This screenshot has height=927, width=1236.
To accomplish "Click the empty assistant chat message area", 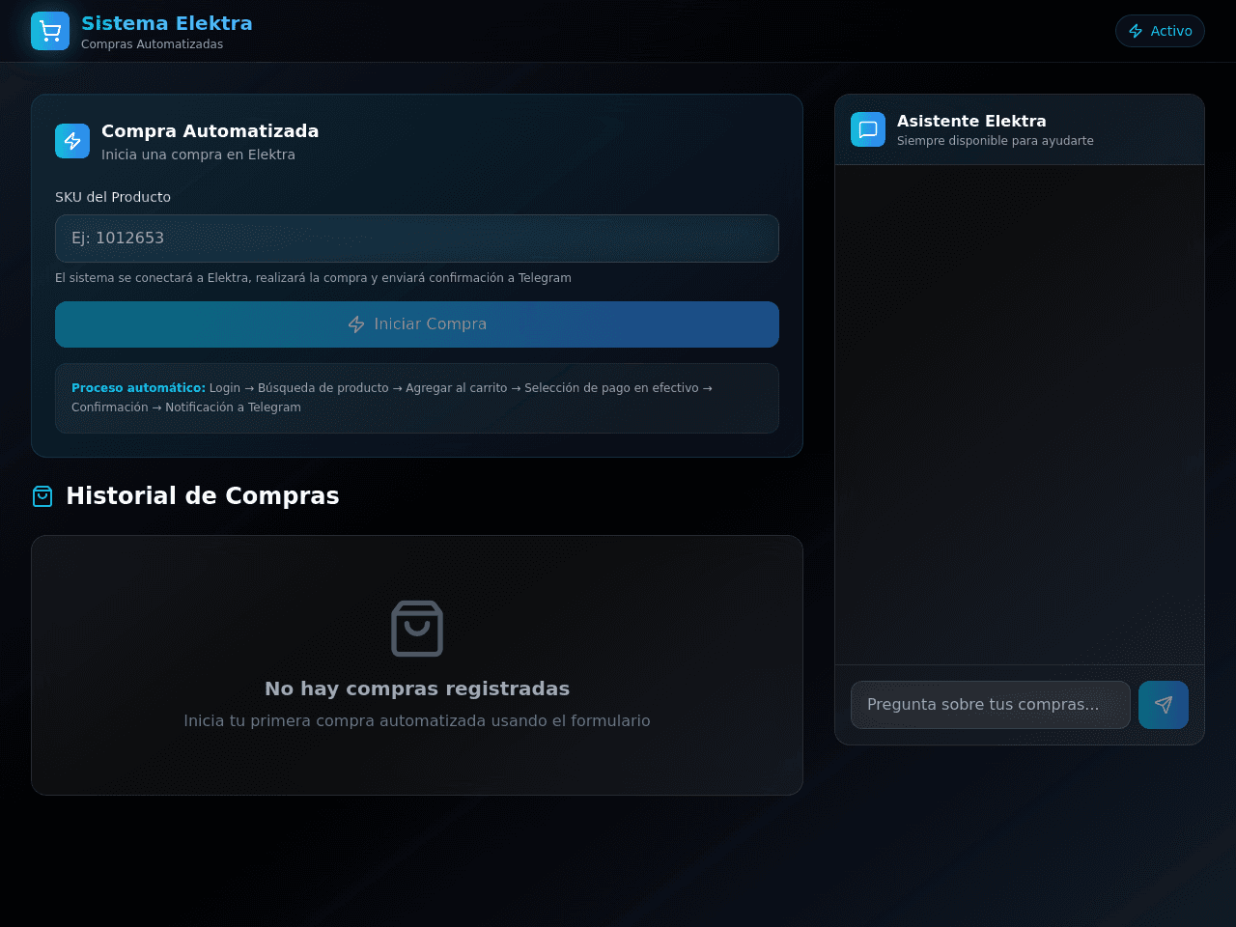I will [1020, 415].
